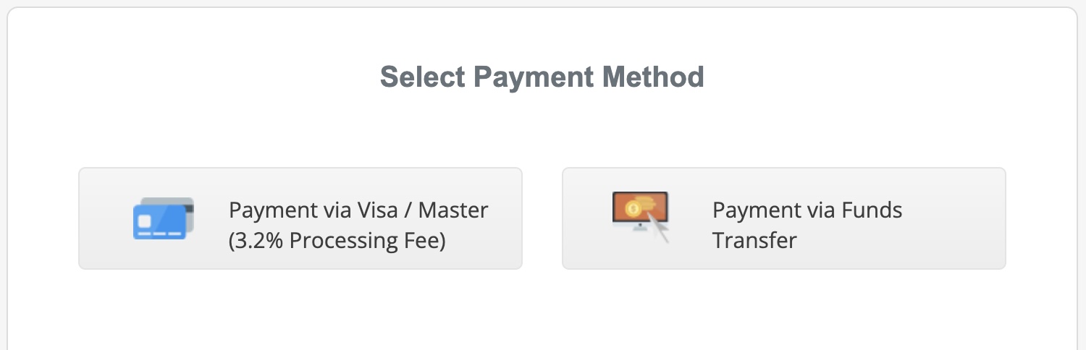Click the "Select Payment Method" heading

click(x=542, y=77)
